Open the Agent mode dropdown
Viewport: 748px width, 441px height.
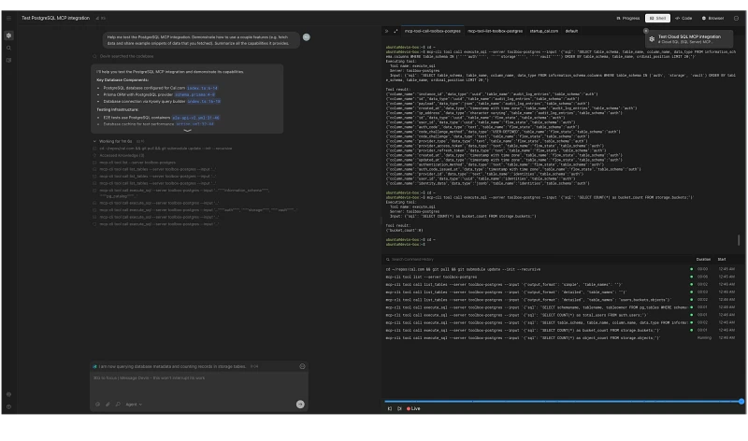134,405
